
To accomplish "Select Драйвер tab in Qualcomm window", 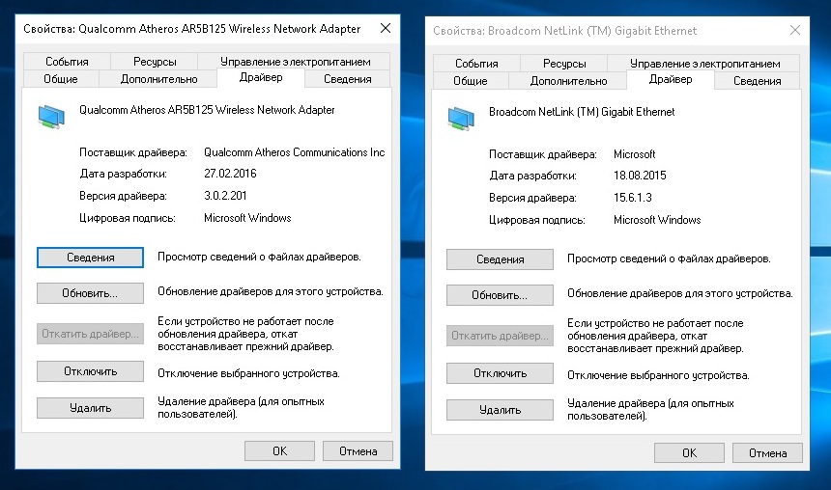I will coord(261,77).
